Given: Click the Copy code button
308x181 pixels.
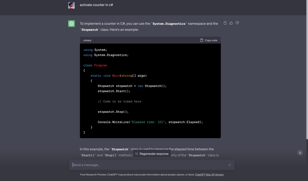Looking at the screenshot, I should pyautogui.click(x=209, y=40).
